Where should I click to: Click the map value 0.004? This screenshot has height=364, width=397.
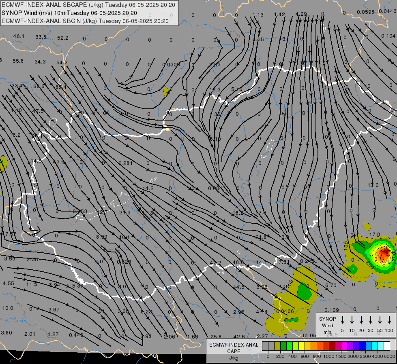(x=215, y=188)
